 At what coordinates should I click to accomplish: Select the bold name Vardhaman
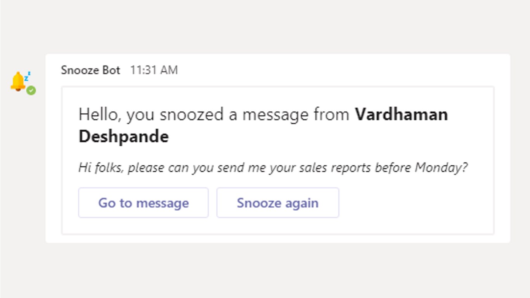coord(402,114)
